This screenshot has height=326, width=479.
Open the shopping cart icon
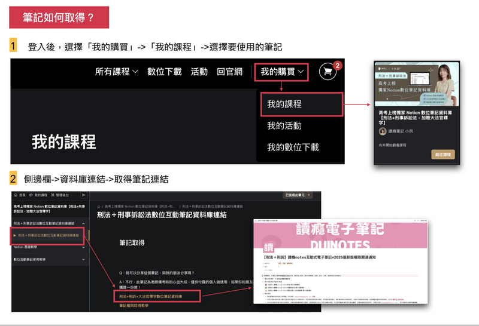pos(327,72)
